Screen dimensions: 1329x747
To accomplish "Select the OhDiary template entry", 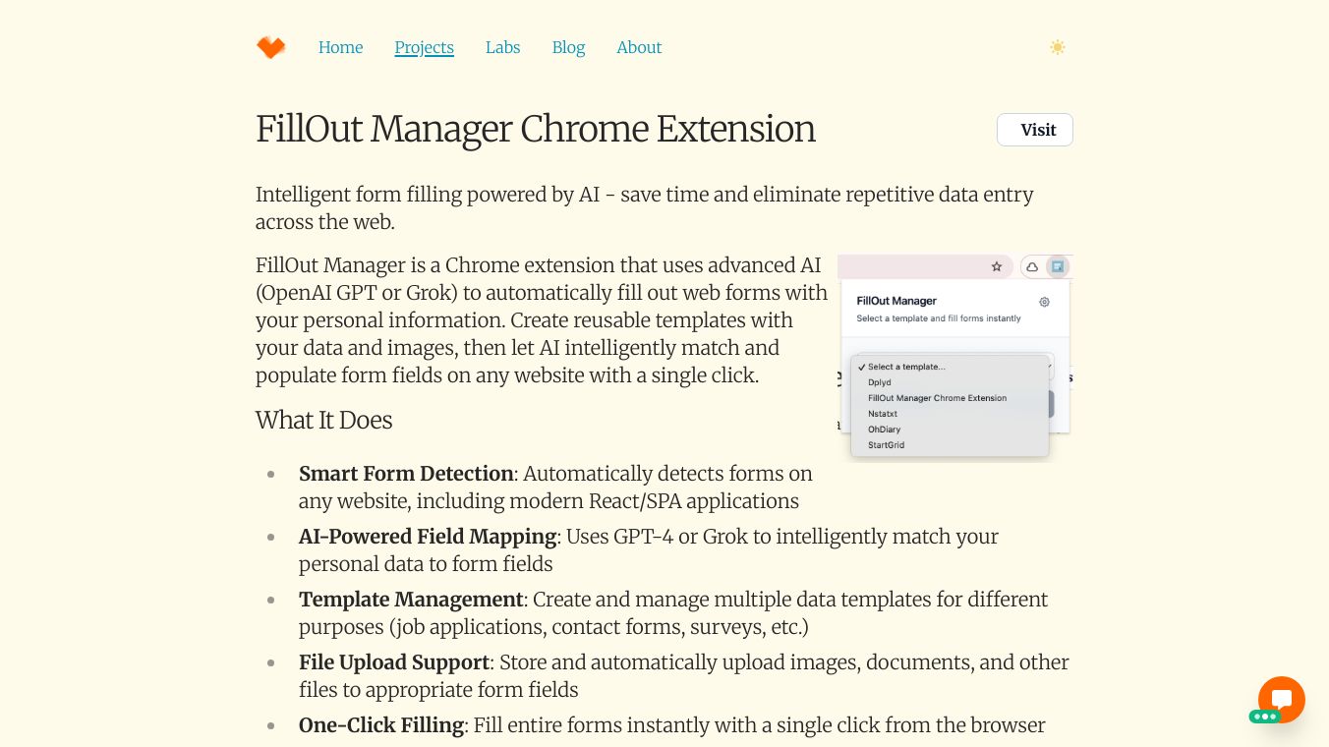I will coord(884,430).
